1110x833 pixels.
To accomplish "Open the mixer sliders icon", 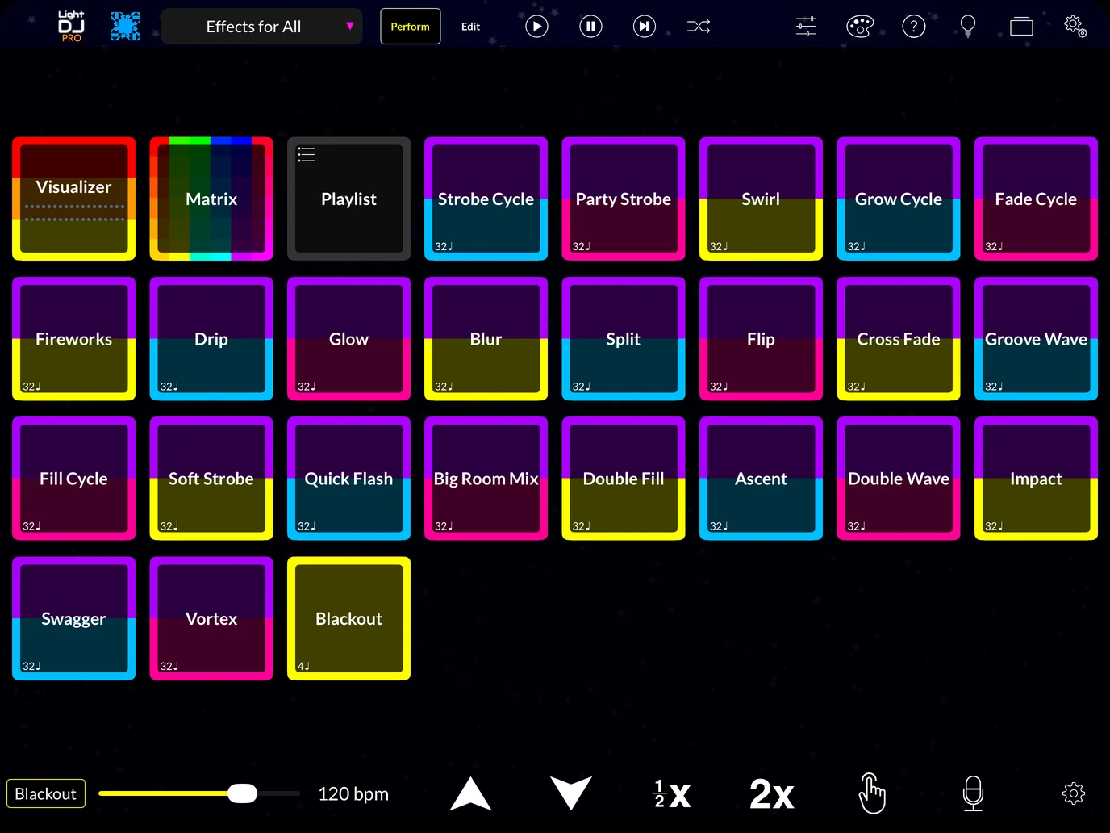I will [806, 27].
